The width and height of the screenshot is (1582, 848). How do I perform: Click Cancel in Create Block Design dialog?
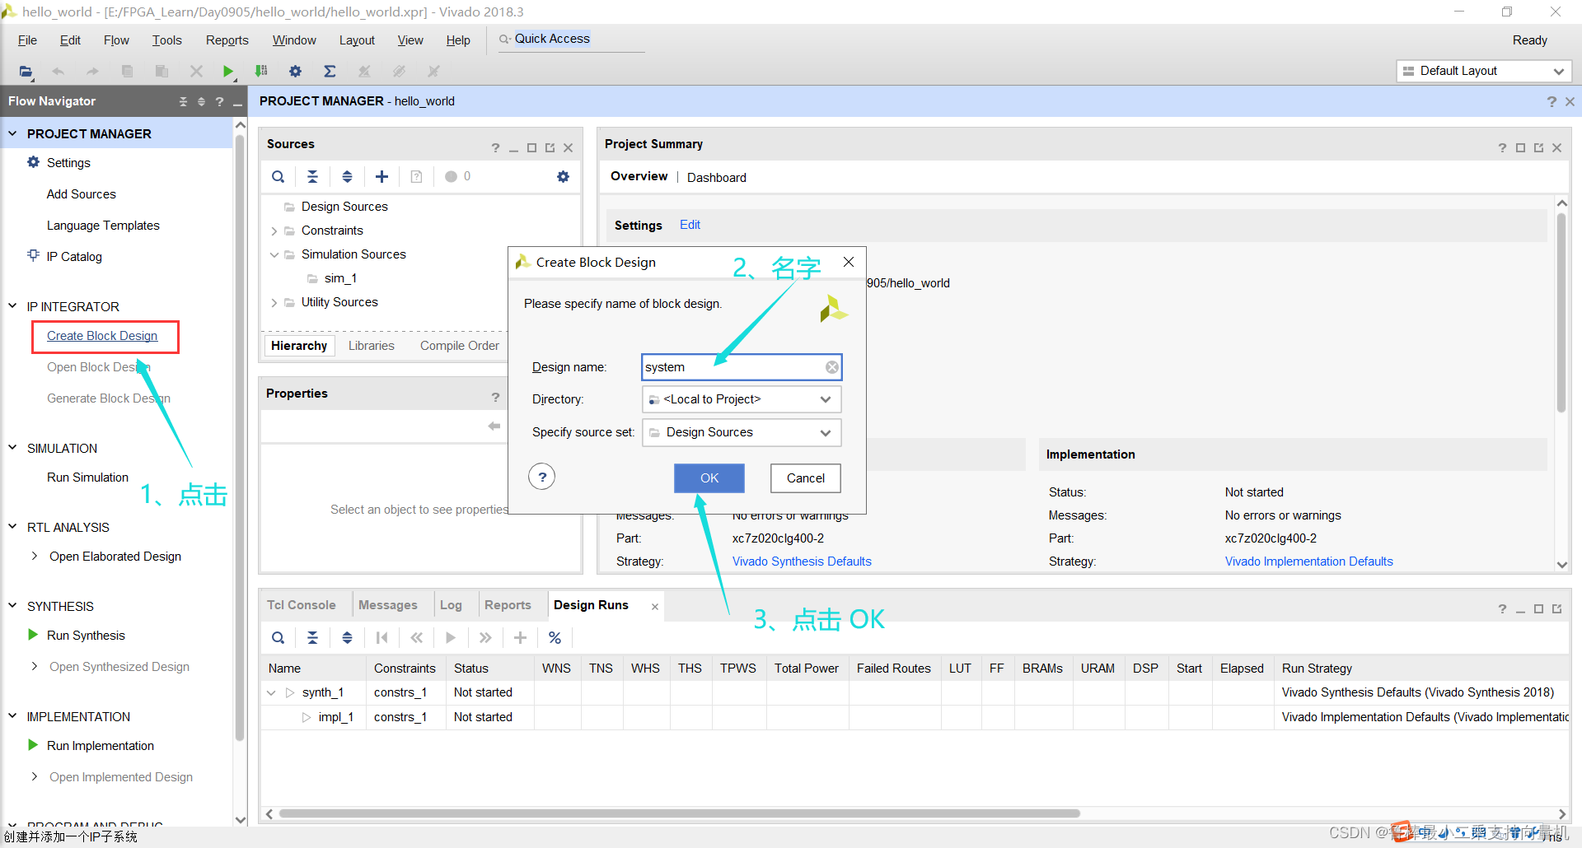tap(805, 478)
